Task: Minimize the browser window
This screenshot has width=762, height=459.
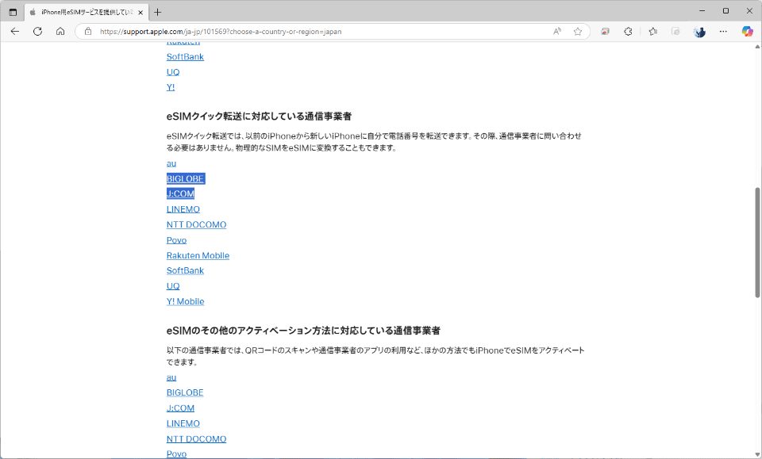Action: [x=702, y=10]
